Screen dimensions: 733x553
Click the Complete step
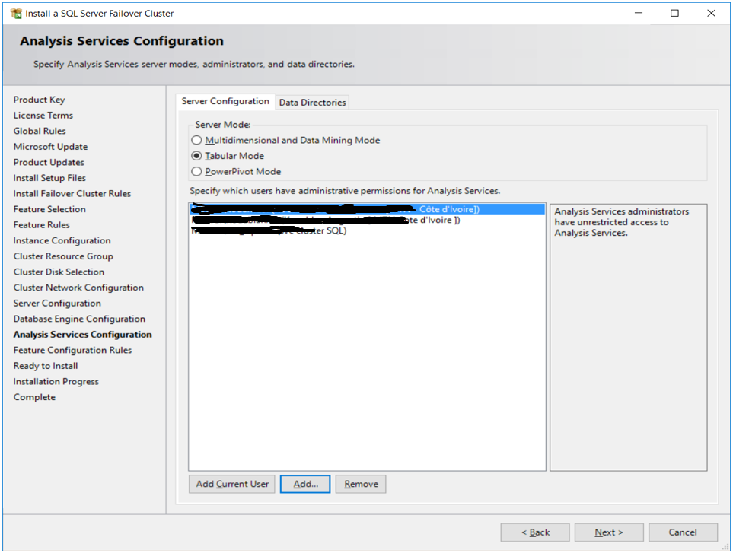[34, 397]
